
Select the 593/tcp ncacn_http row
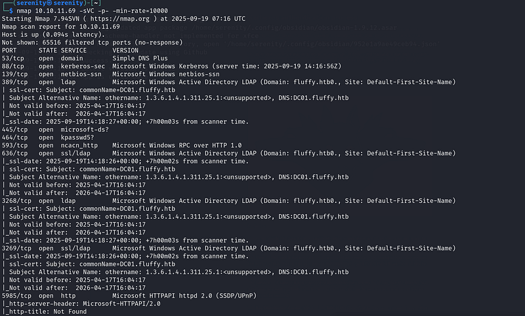[121, 145]
